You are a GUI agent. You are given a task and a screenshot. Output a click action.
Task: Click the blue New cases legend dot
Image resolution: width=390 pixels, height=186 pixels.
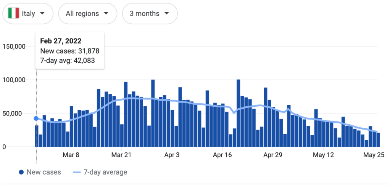pyautogui.click(x=22, y=172)
